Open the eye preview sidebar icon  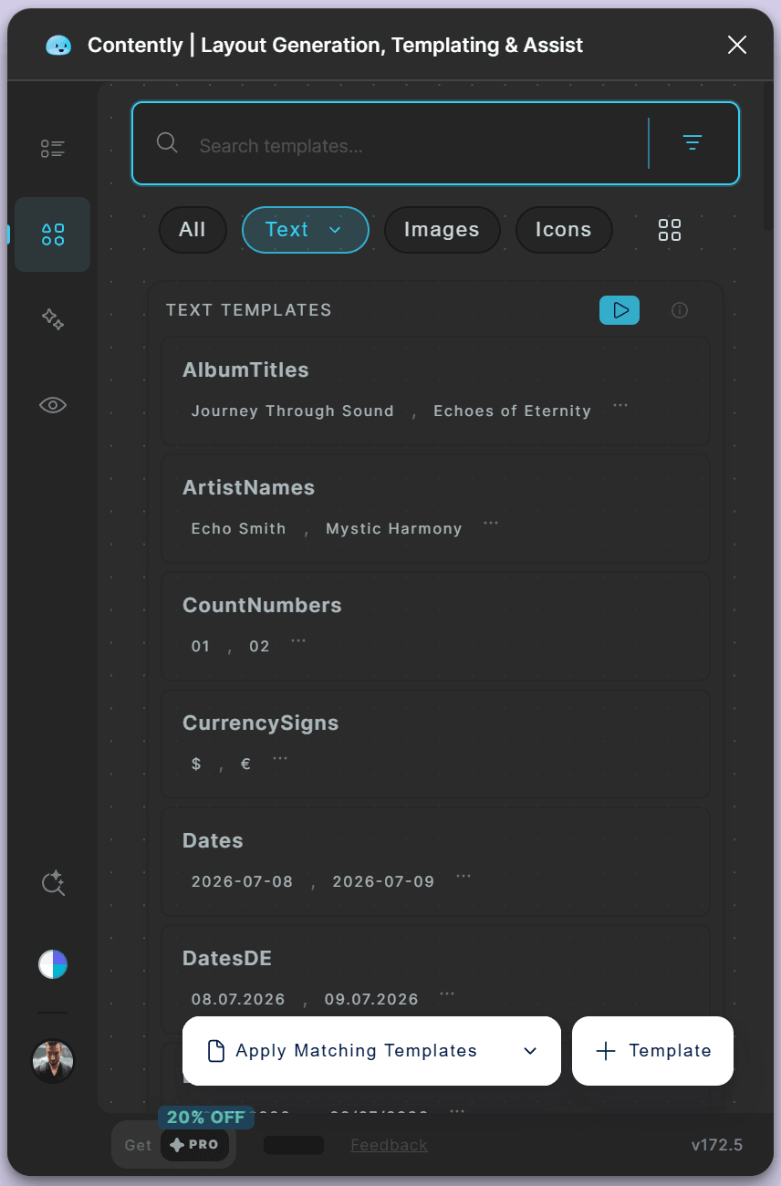(53, 405)
